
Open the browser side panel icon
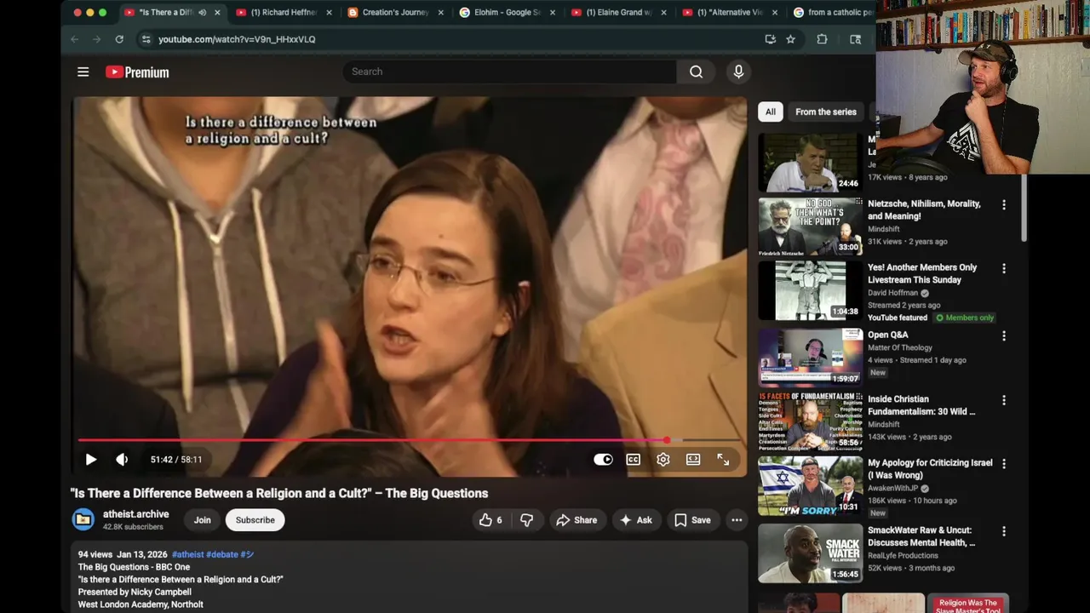(855, 39)
